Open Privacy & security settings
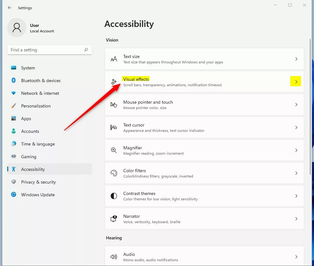Image resolution: width=314 pixels, height=266 pixels. point(50,182)
